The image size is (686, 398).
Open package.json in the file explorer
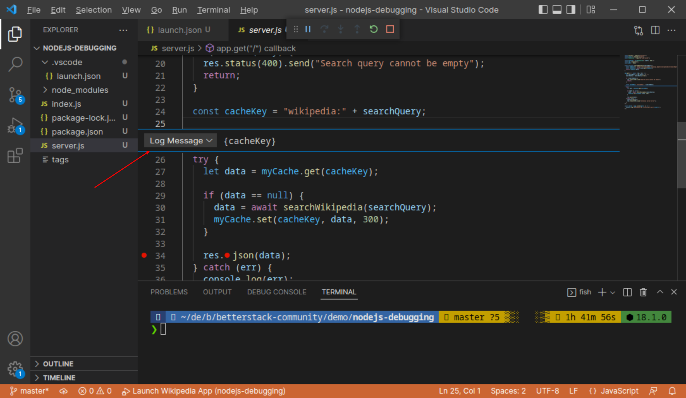pyautogui.click(x=84, y=132)
